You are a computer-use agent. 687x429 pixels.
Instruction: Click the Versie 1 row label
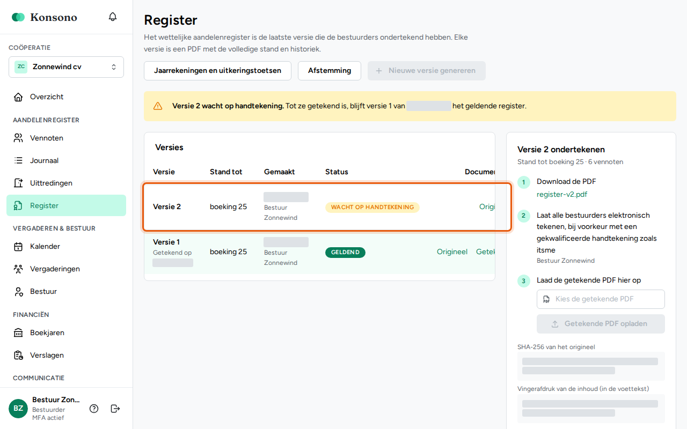pos(166,242)
